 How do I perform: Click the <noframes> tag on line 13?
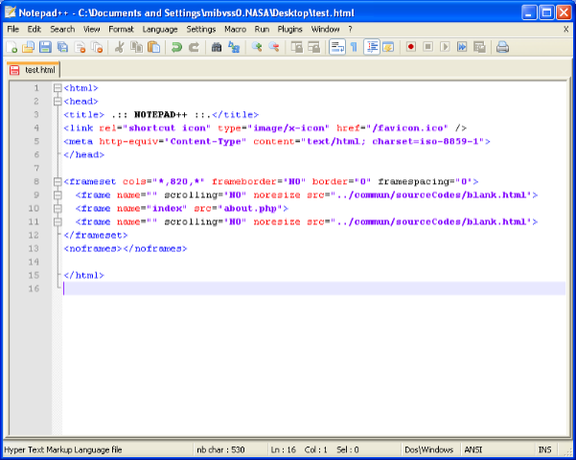tap(93, 249)
